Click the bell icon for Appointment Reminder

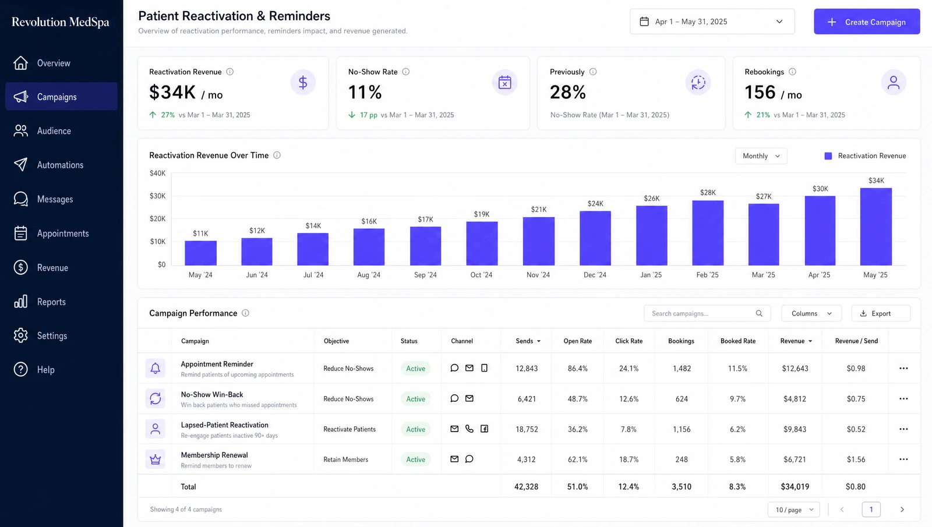tap(156, 368)
